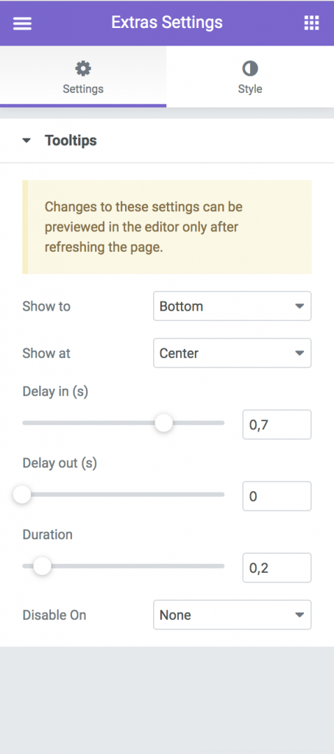
Task: Click the yellow refresh notice box
Action: [167, 227]
